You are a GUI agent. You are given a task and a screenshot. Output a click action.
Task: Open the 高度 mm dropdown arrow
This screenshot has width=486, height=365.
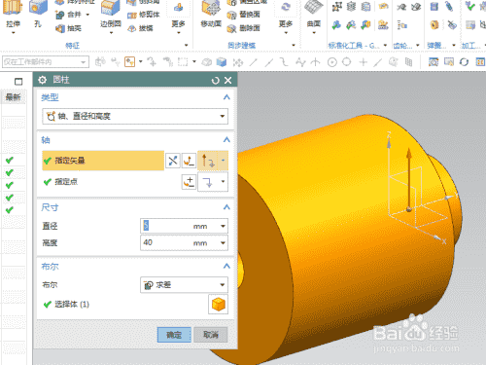(x=223, y=243)
